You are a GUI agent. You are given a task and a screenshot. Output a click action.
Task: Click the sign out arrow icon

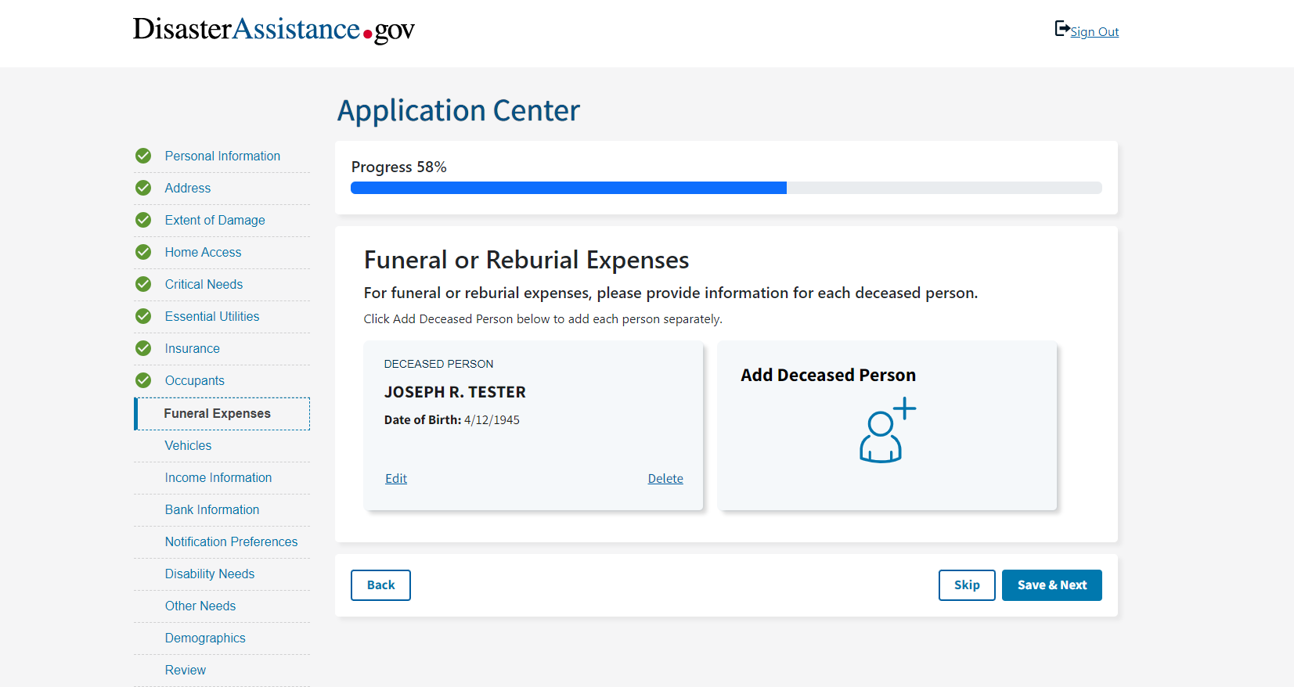point(1062,29)
